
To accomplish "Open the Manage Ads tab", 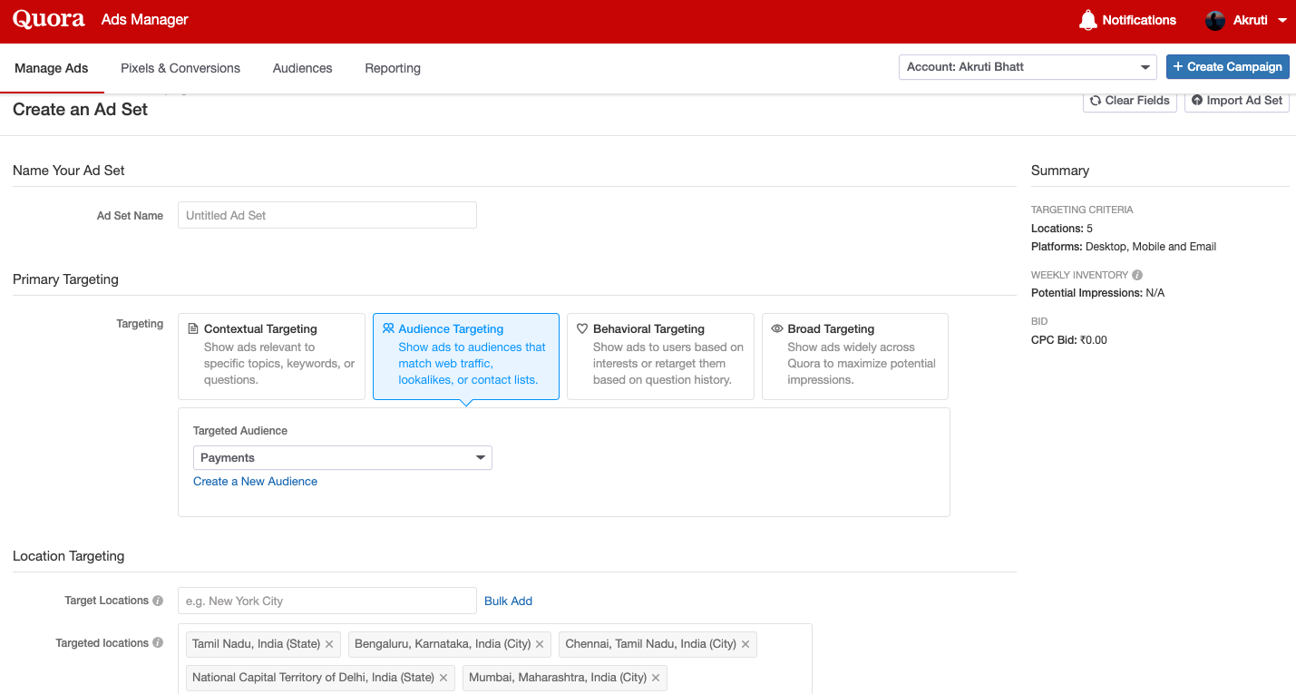I will tap(52, 68).
